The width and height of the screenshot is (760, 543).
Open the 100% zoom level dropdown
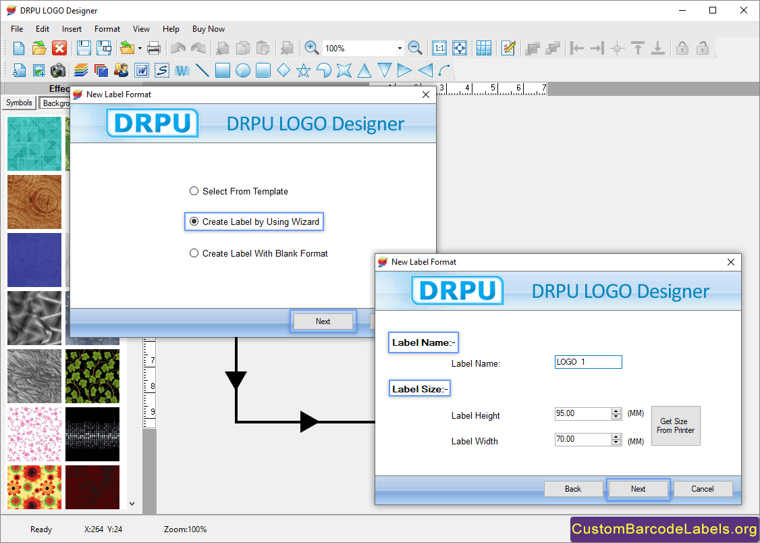(400, 48)
